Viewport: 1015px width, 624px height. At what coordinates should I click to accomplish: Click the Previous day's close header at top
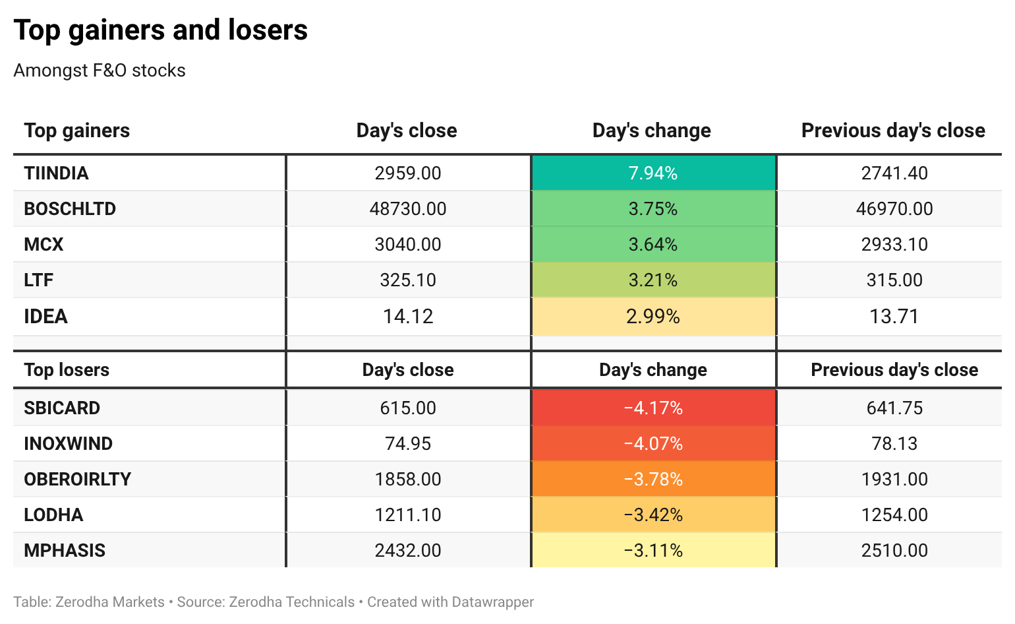pyautogui.click(x=893, y=131)
